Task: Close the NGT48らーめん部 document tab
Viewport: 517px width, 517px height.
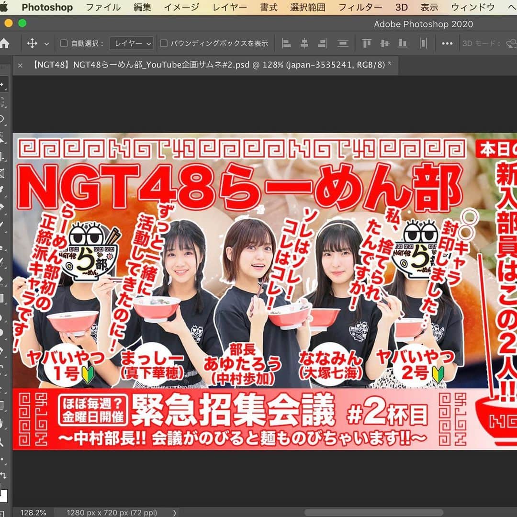Action: (x=20, y=66)
